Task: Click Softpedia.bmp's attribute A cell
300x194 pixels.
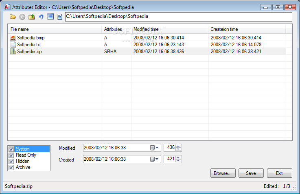Action: [105, 38]
